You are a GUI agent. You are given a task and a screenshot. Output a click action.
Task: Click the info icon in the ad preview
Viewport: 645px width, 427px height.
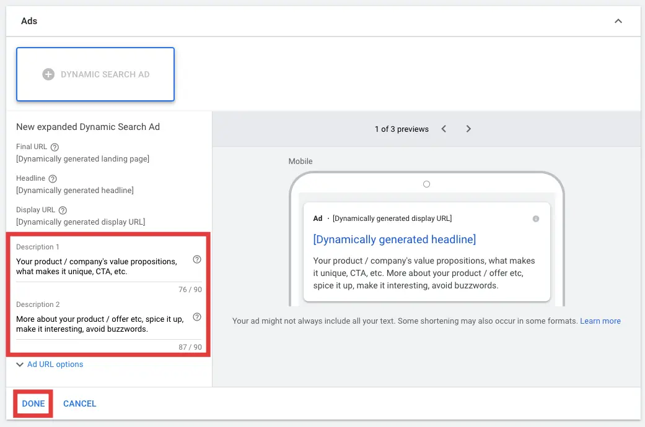click(x=536, y=219)
